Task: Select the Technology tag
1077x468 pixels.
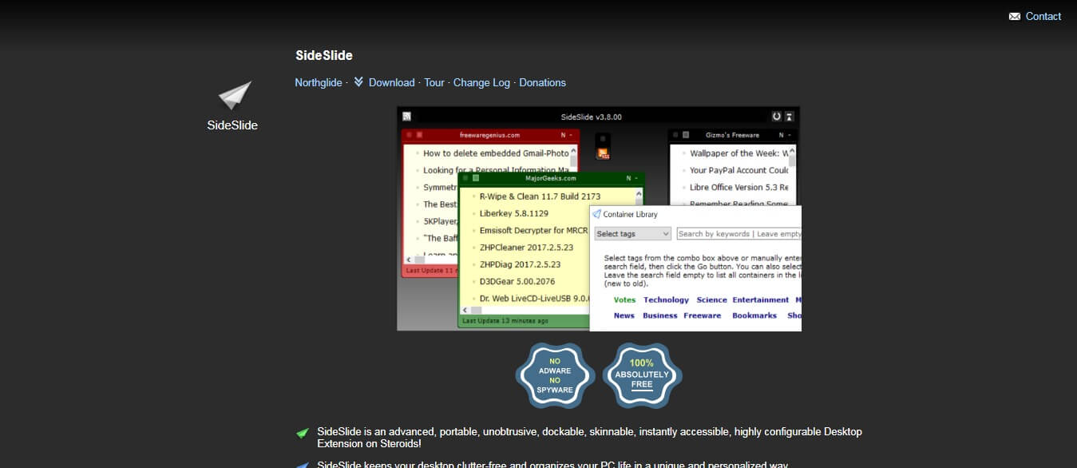Action: [666, 300]
